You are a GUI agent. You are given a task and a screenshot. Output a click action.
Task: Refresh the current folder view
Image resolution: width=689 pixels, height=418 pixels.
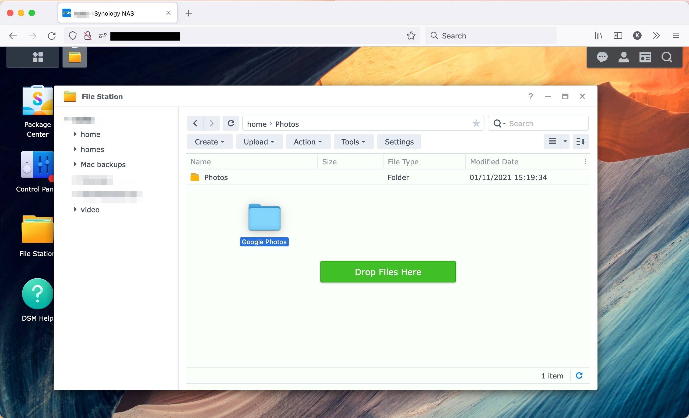[x=231, y=123]
